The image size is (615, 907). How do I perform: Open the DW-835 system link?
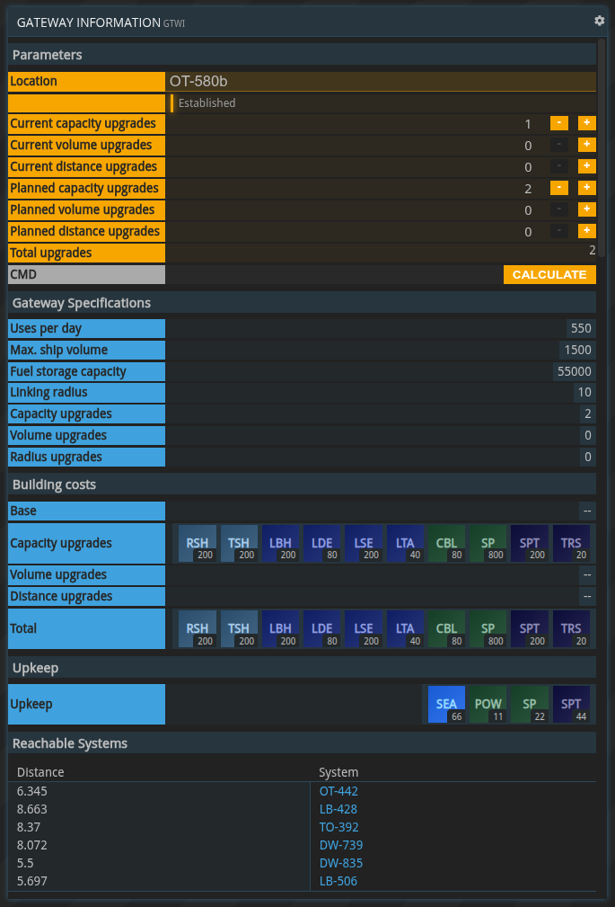[x=341, y=863]
